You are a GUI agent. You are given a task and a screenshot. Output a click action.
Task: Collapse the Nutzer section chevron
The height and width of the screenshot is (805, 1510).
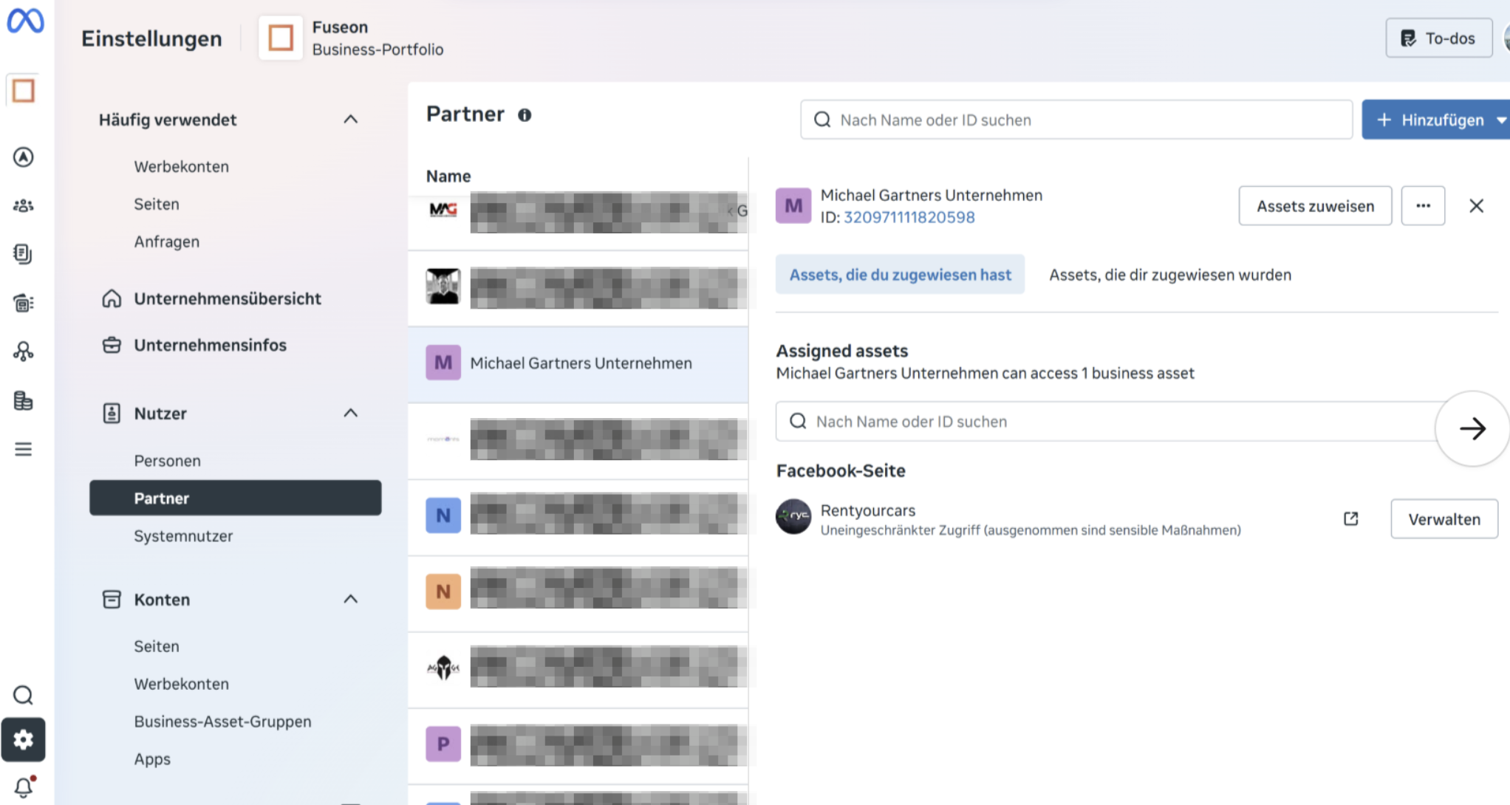pos(351,413)
